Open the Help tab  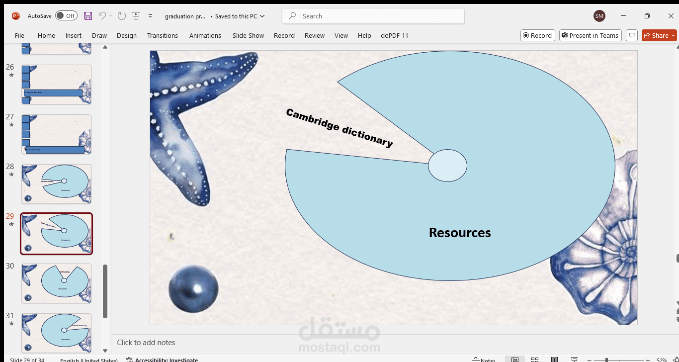pyautogui.click(x=364, y=35)
